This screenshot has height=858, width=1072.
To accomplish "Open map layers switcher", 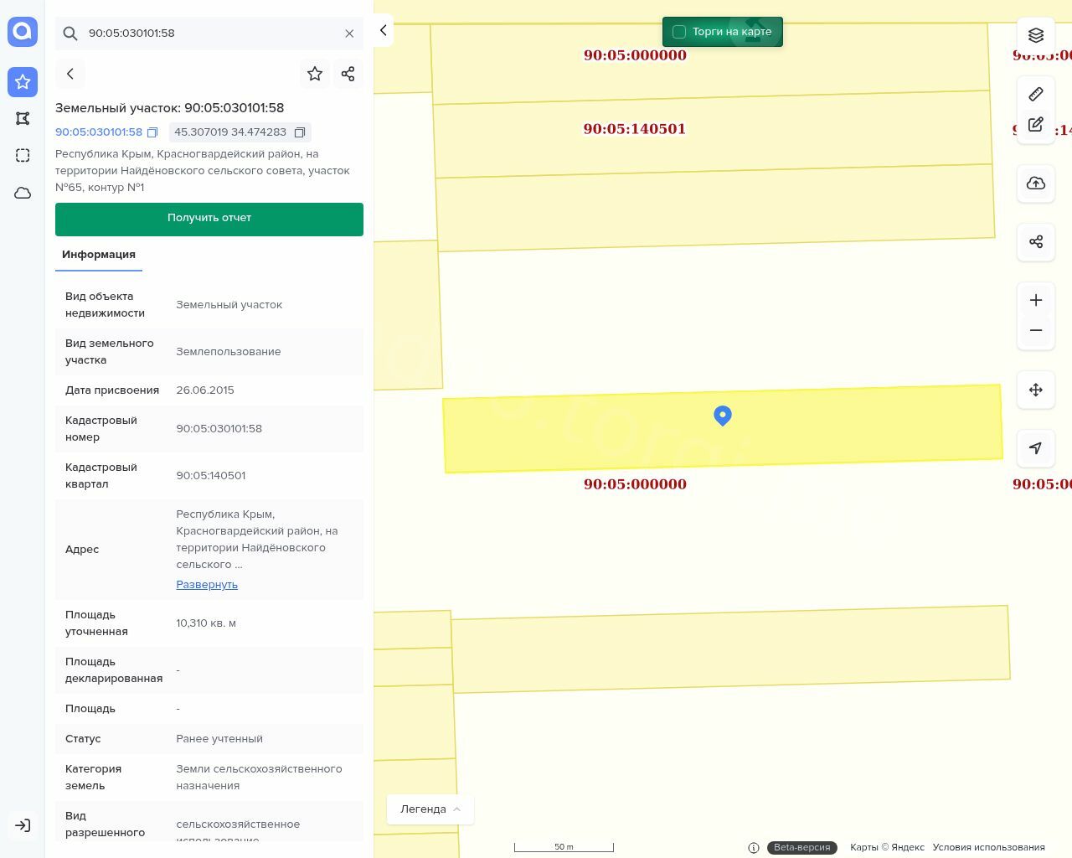I will click(1036, 35).
